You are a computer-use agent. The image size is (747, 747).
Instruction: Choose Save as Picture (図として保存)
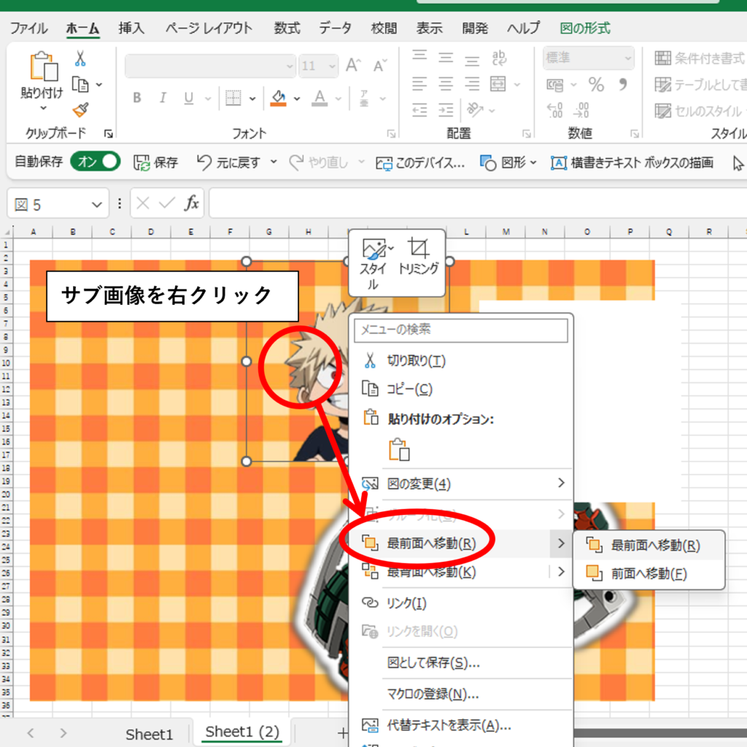click(x=462, y=662)
